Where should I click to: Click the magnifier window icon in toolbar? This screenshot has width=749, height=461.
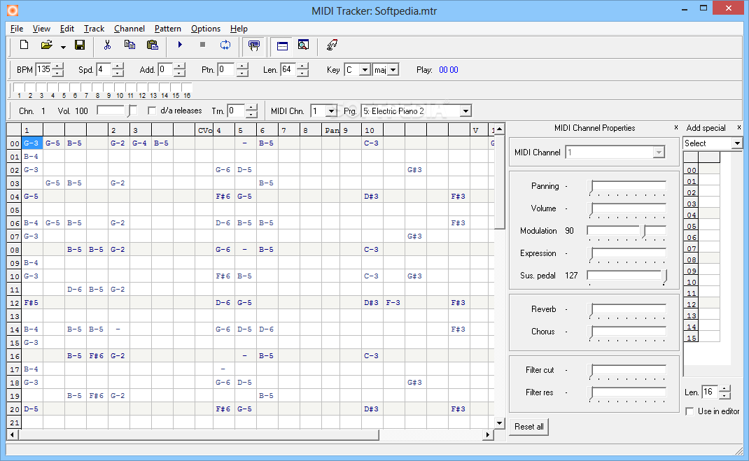coord(303,45)
